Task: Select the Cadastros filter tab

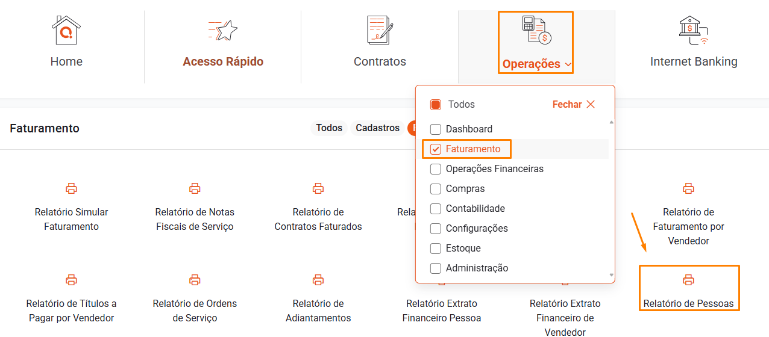Action: (x=377, y=128)
